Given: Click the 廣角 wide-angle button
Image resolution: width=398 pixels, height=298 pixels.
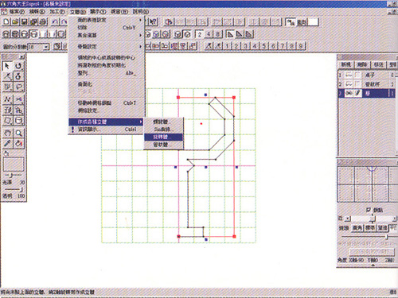Looking at the screenshot, I should [x=357, y=228].
